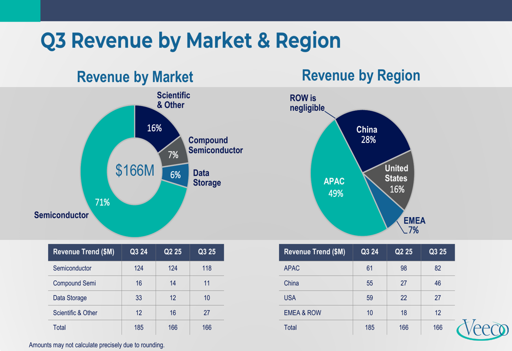Select the EMEA & ROW row label

click(x=302, y=313)
